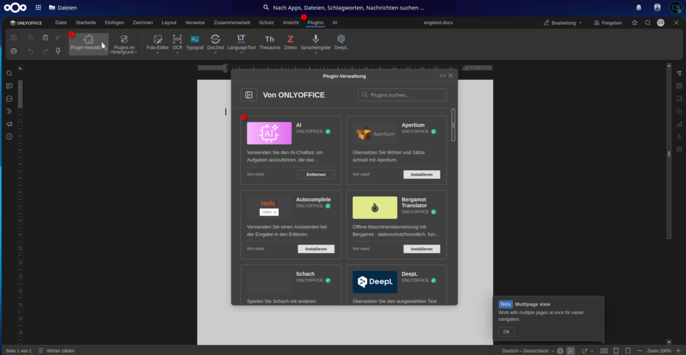Toggle multipage view in the status bar
Viewport: 686px width, 355px height.
(604, 350)
